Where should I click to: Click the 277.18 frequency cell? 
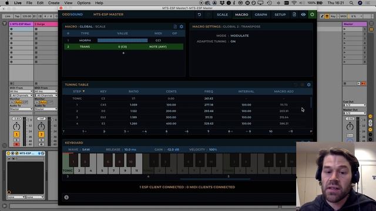point(209,105)
